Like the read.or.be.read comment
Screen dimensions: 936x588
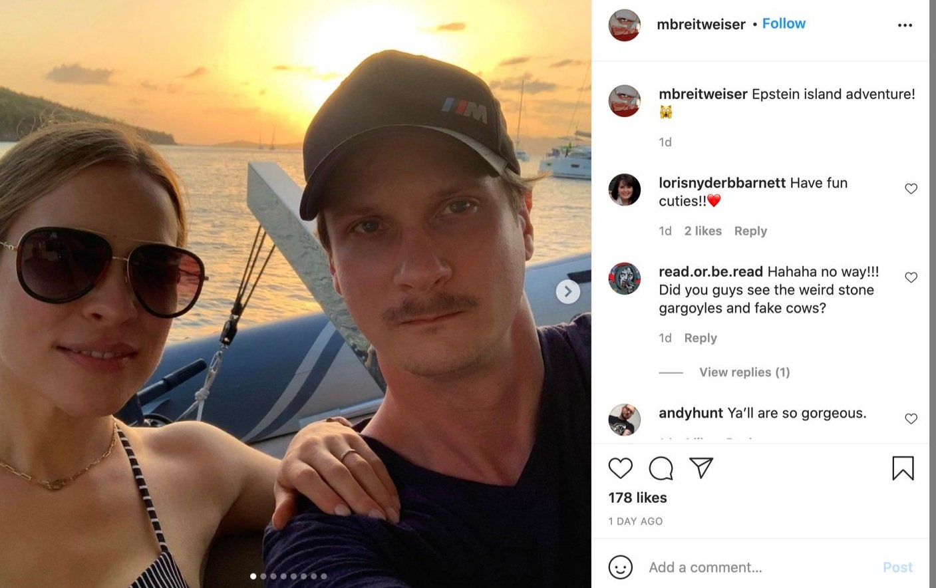(911, 277)
